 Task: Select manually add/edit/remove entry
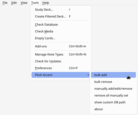[113, 89]
